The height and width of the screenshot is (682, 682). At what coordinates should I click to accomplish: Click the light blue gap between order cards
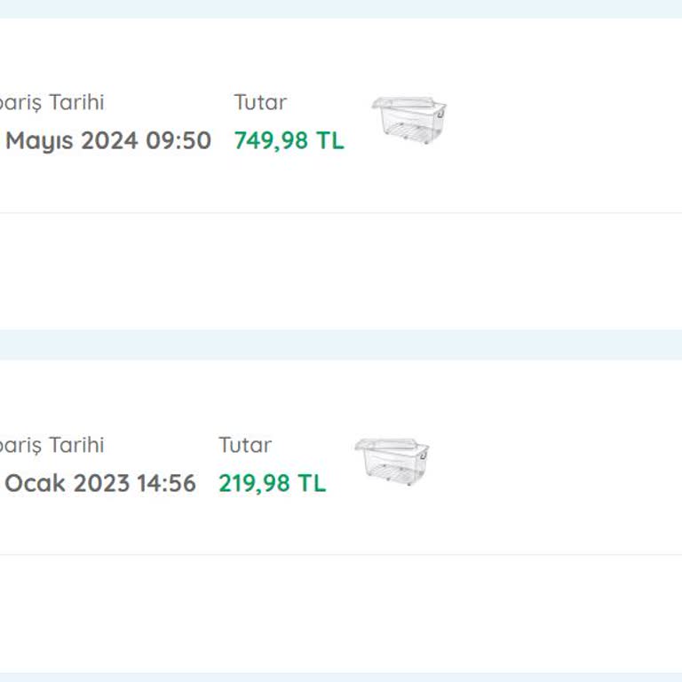[x=341, y=345]
